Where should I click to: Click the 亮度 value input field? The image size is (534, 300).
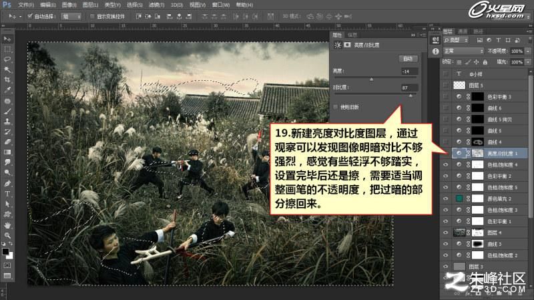click(x=409, y=71)
